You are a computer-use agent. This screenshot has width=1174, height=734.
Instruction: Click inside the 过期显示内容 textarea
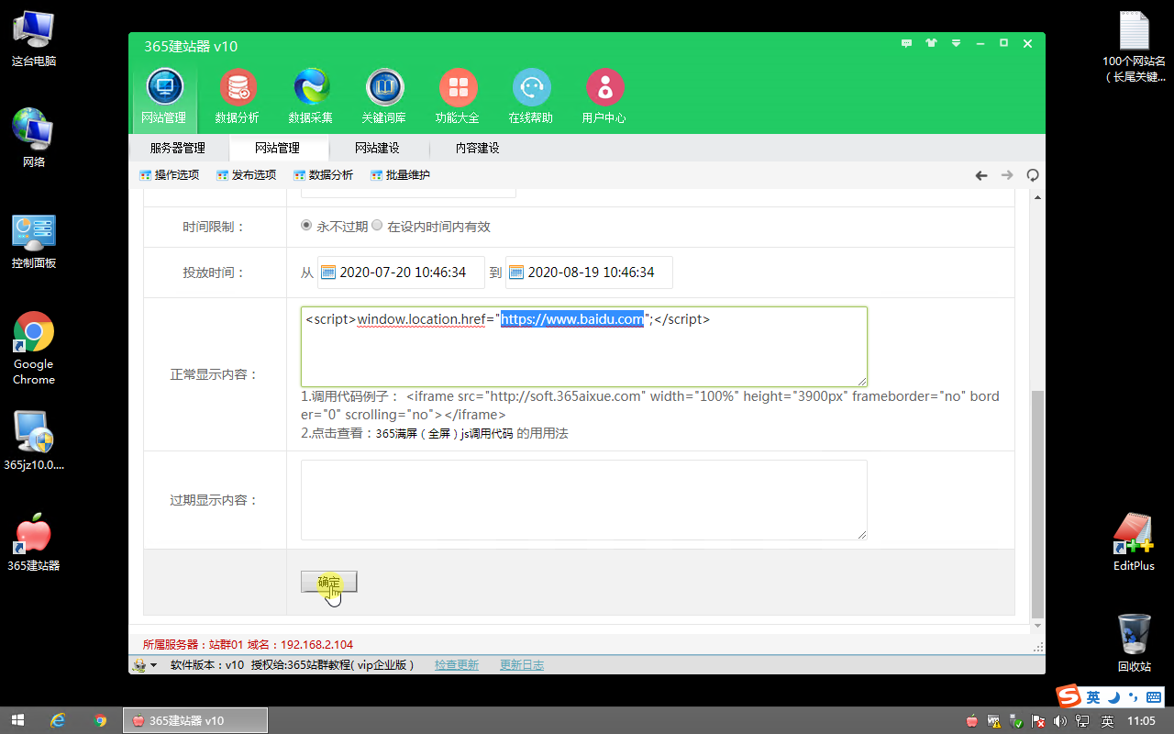(584, 500)
